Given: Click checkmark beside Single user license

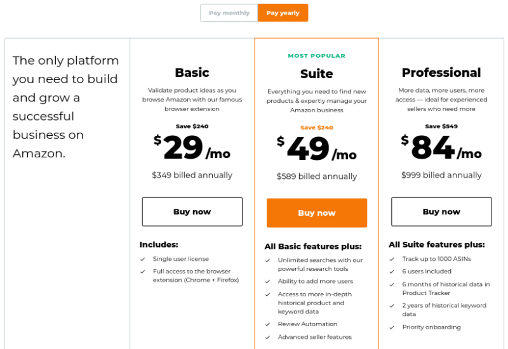Looking at the screenshot, I should [x=142, y=260].
